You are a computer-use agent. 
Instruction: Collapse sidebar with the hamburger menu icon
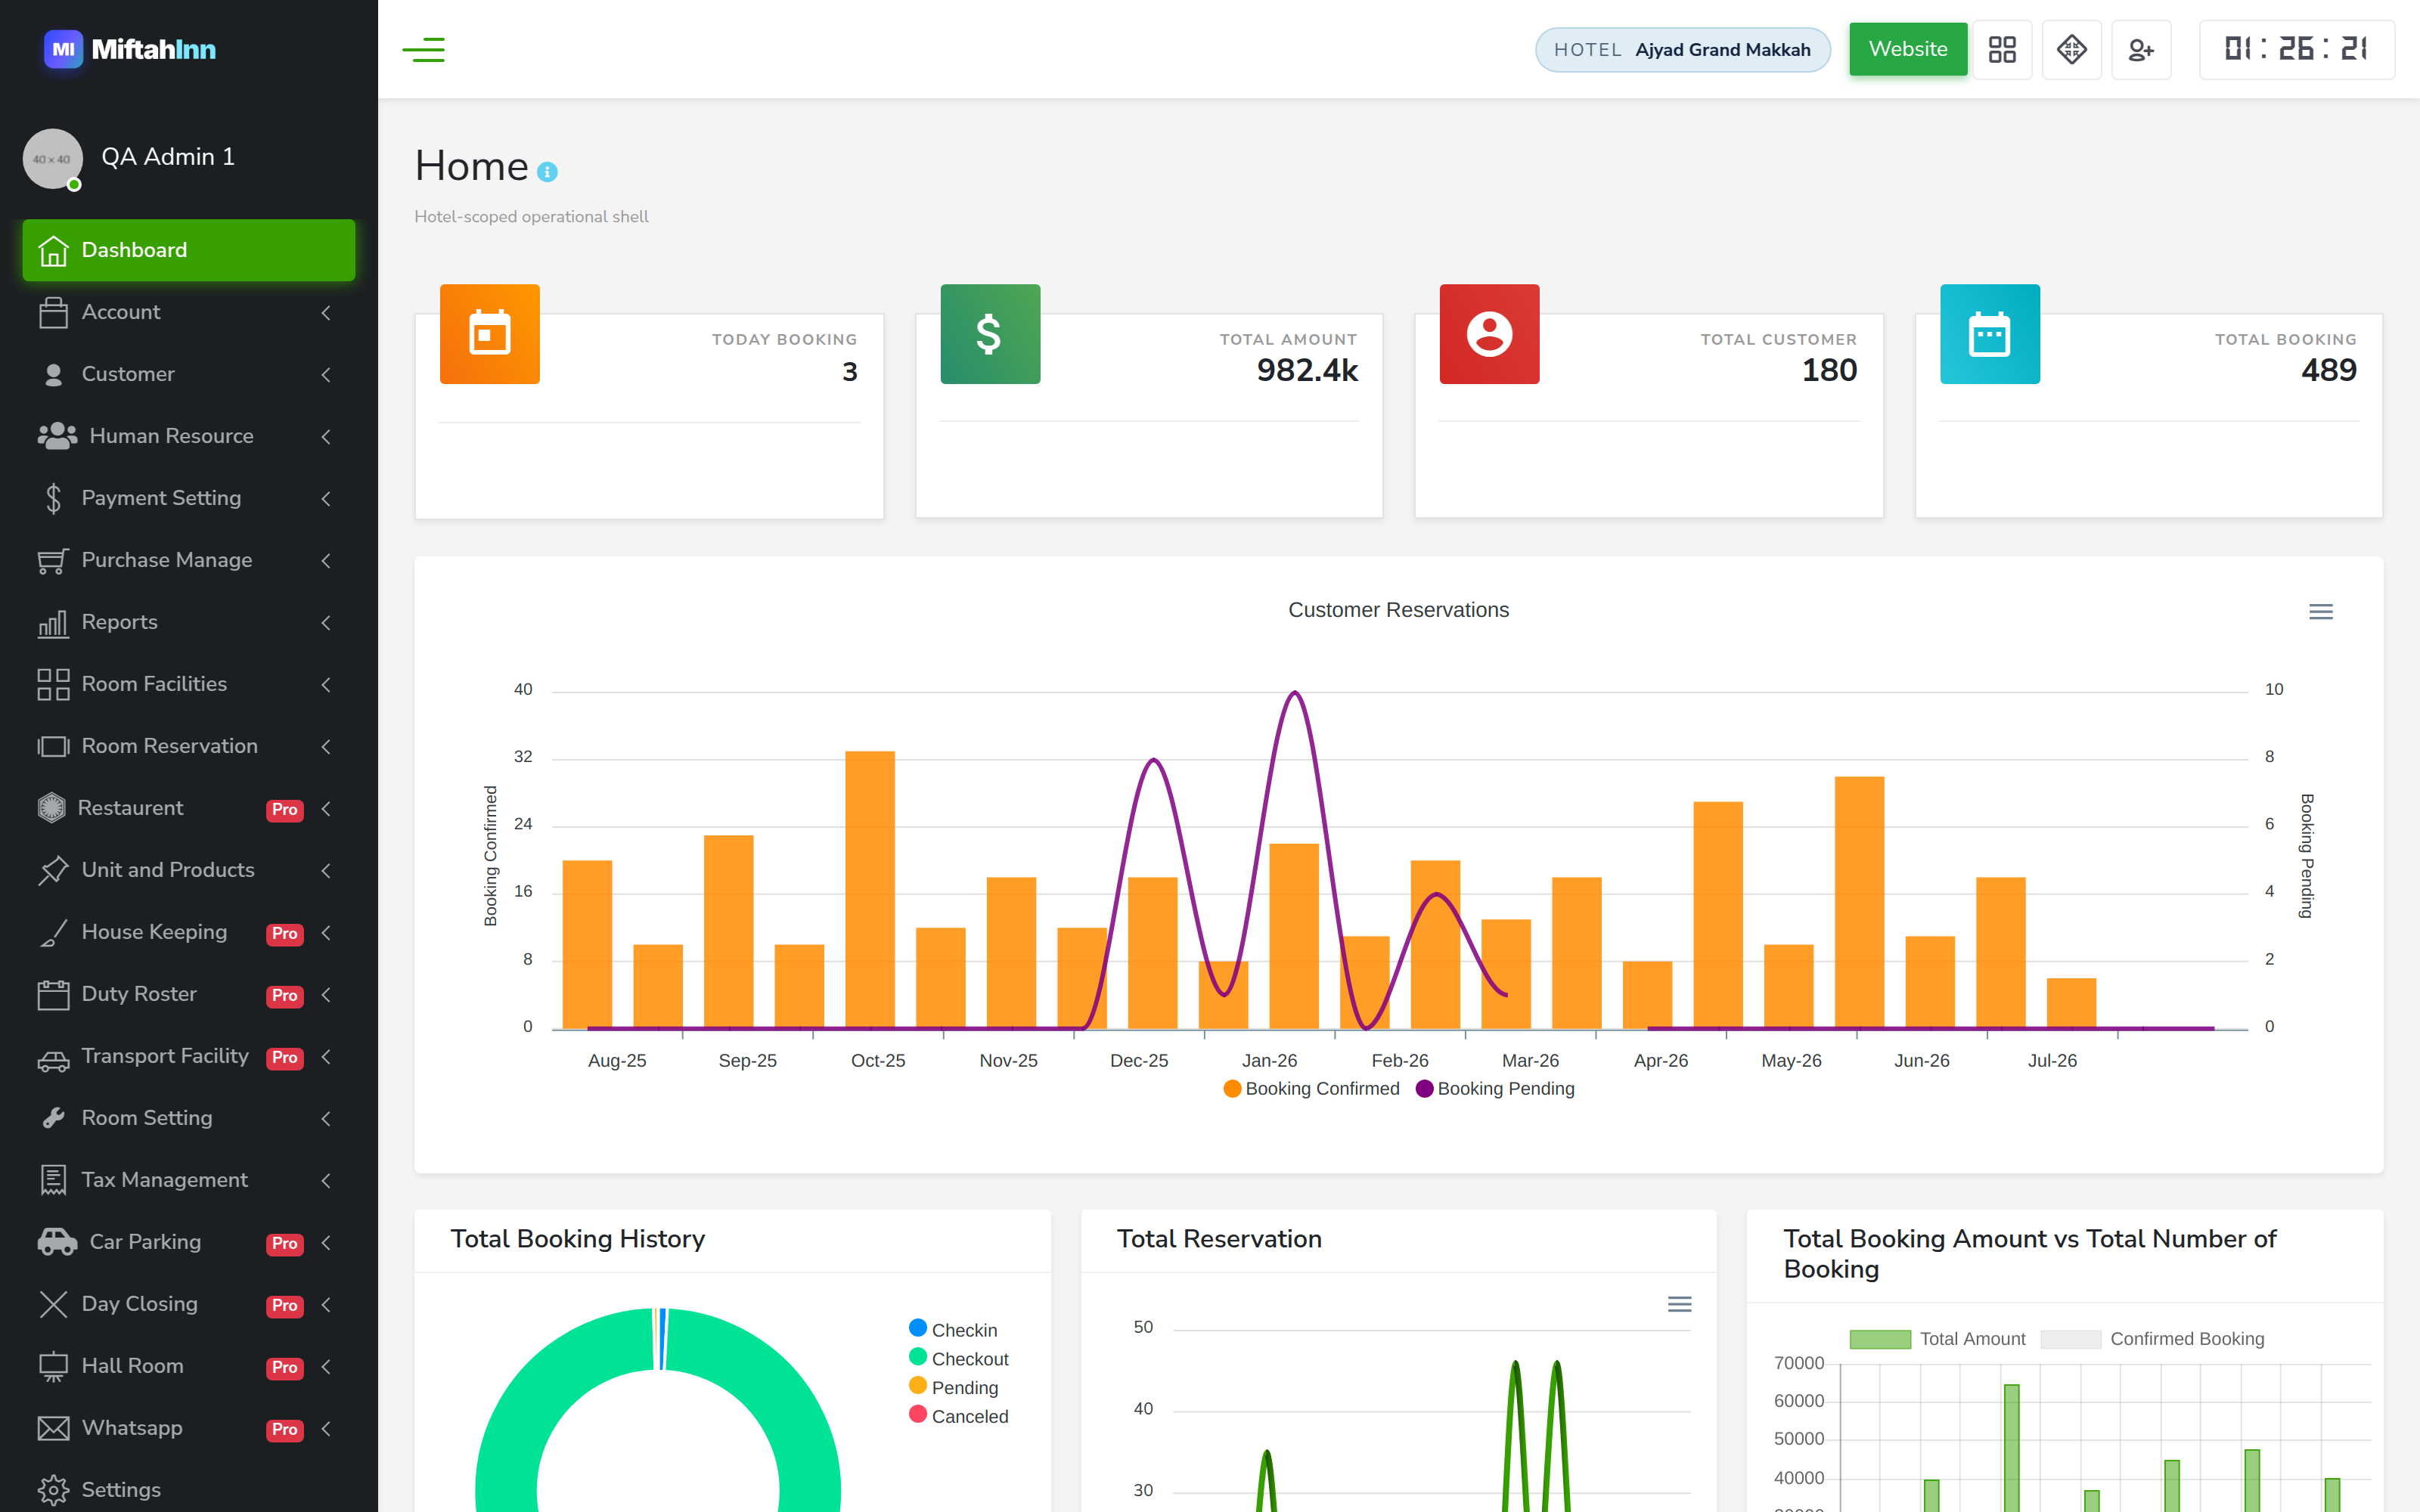click(423, 49)
